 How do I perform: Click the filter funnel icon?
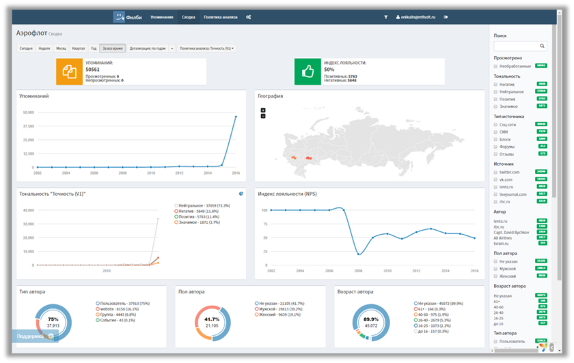pos(385,17)
